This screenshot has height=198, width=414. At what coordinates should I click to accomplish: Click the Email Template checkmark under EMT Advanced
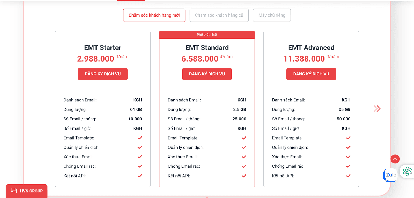tap(348, 138)
